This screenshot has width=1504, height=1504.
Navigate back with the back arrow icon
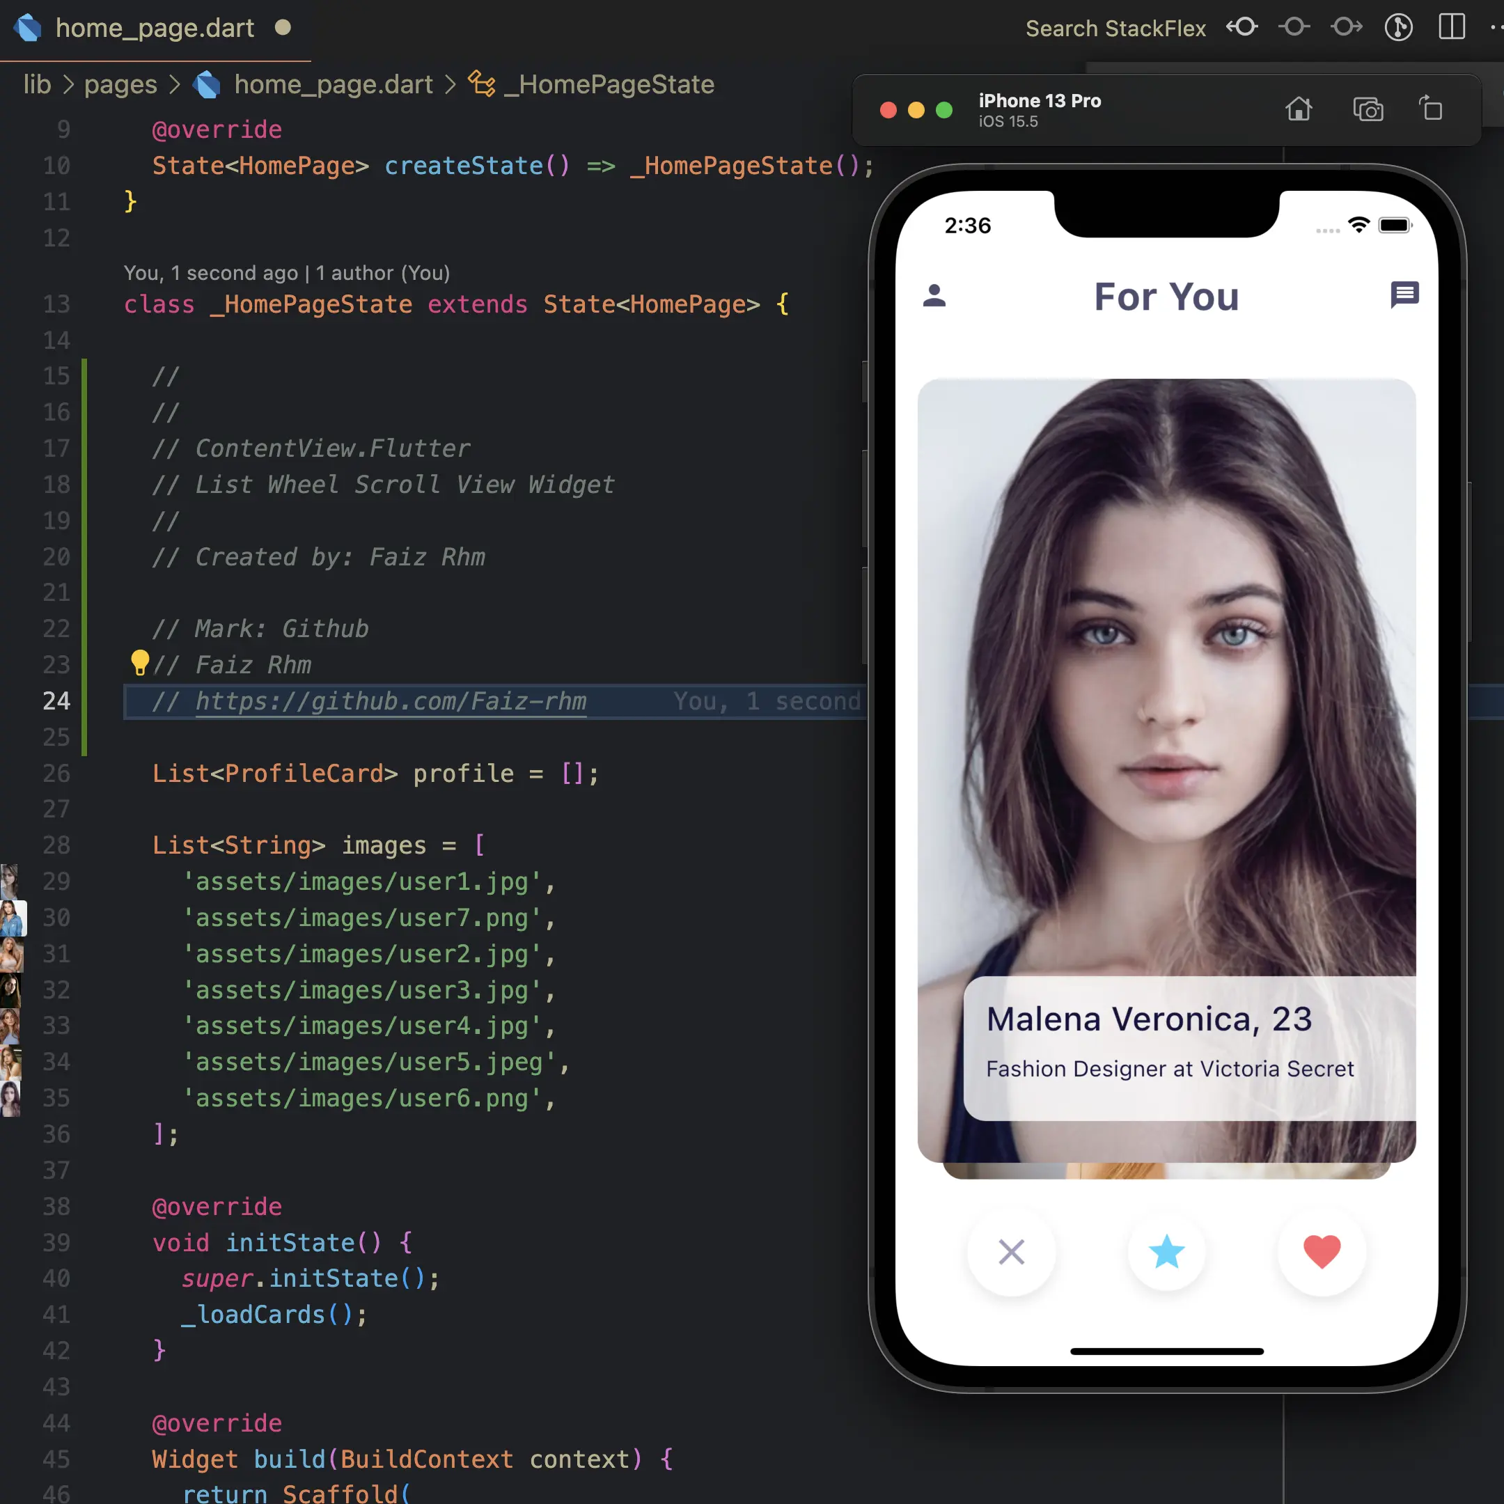coord(1242,27)
